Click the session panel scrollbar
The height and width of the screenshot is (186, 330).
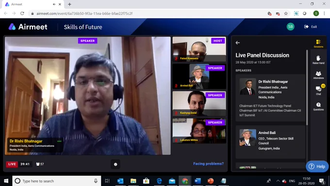click(x=307, y=87)
